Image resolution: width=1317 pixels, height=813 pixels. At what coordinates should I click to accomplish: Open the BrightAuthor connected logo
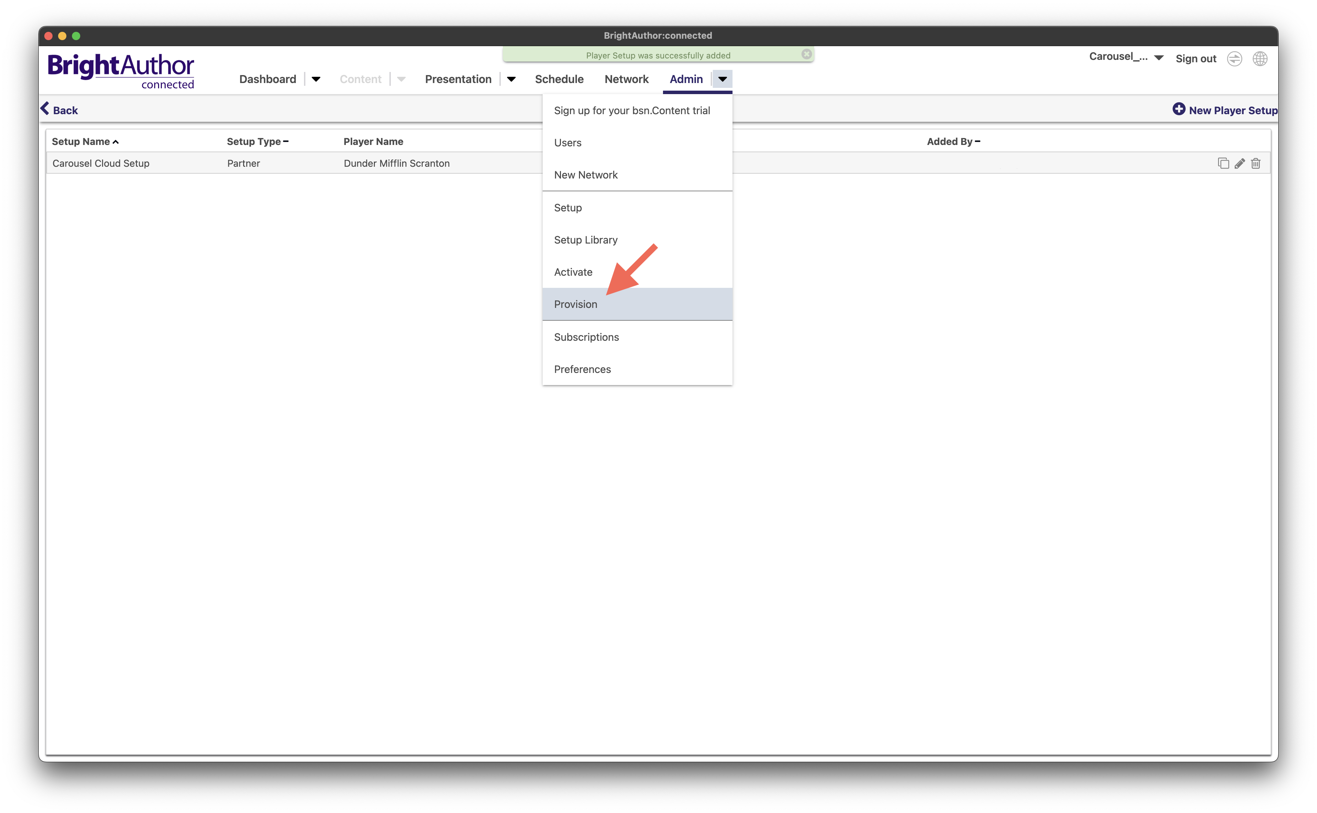(x=121, y=71)
